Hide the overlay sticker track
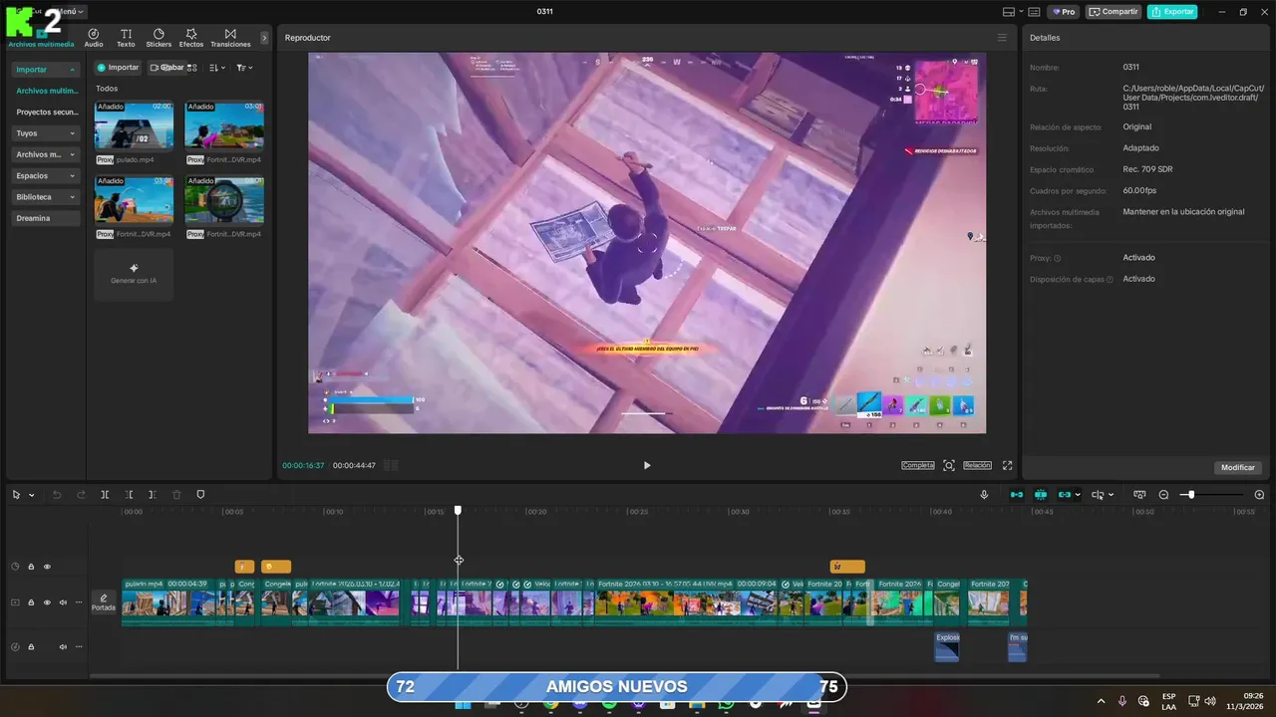This screenshot has width=1276, height=717. coord(47,567)
